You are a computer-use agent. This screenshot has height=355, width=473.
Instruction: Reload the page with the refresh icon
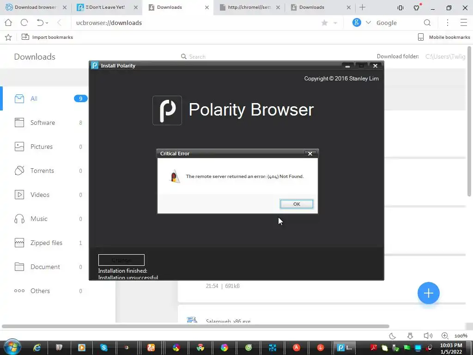pyautogui.click(x=24, y=23)
